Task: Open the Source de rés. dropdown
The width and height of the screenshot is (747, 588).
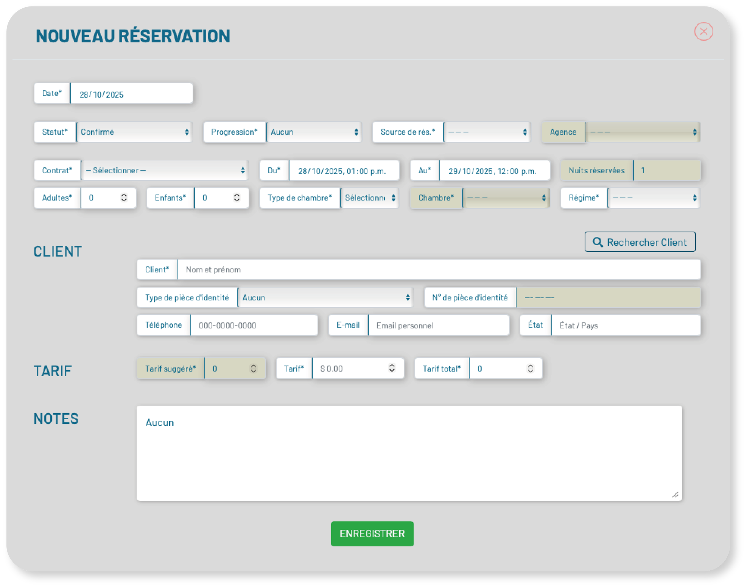Action: (487, 132)
